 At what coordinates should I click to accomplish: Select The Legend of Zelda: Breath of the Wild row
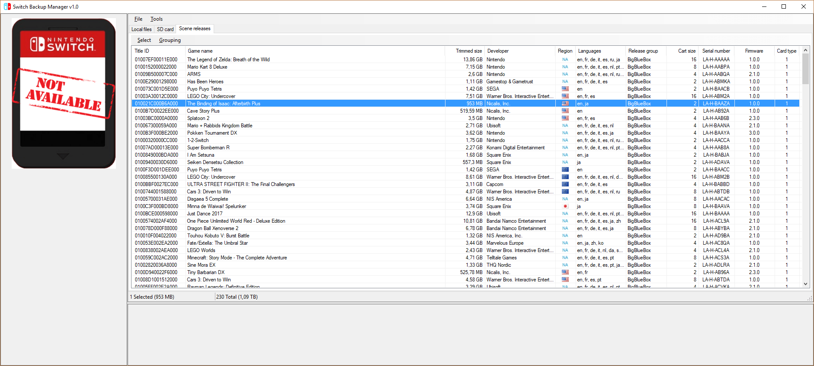(x=228, y=60)
